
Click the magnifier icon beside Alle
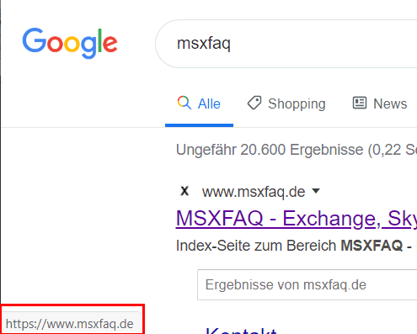point(184,103)
